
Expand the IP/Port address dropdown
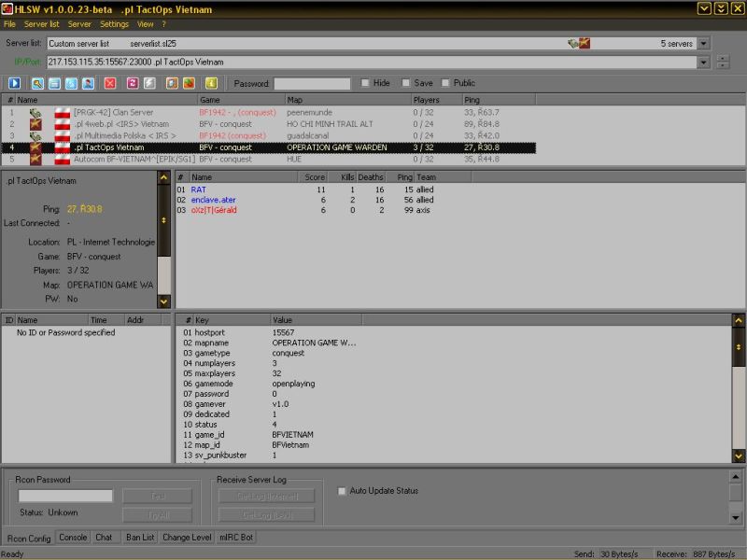703,62
